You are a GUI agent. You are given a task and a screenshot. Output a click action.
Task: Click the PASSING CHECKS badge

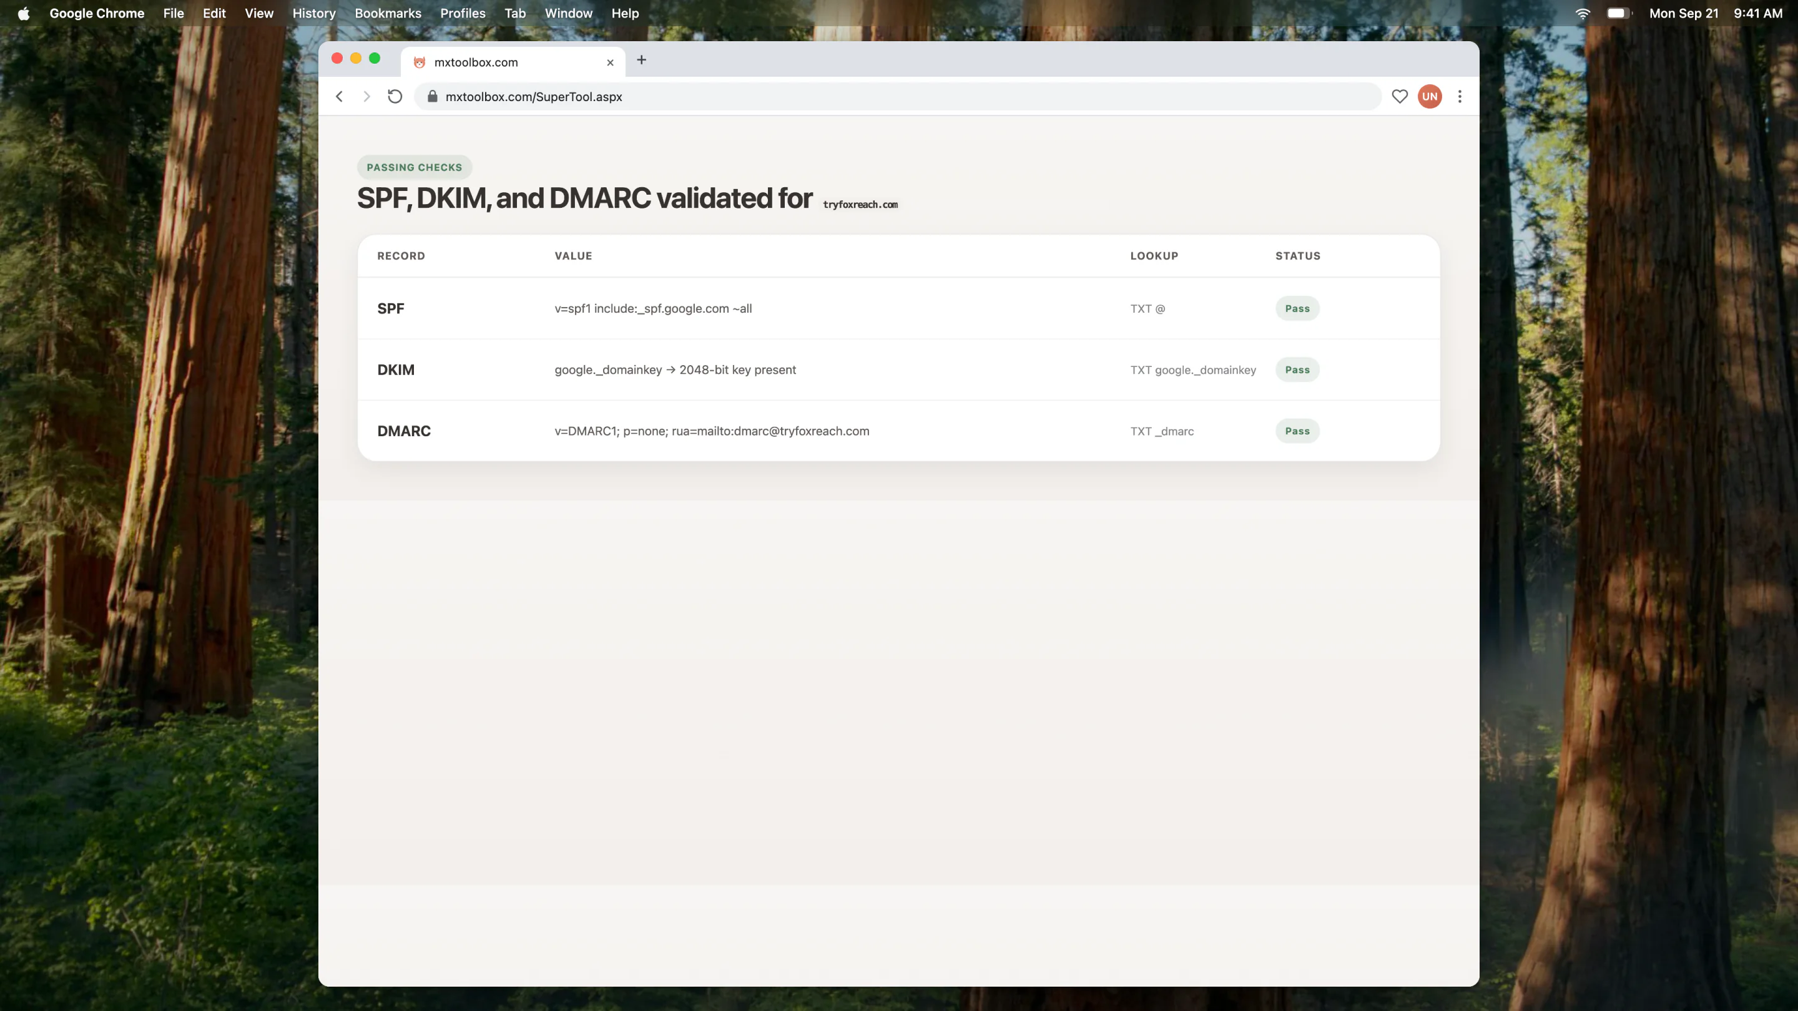click(x=415, y=167)
